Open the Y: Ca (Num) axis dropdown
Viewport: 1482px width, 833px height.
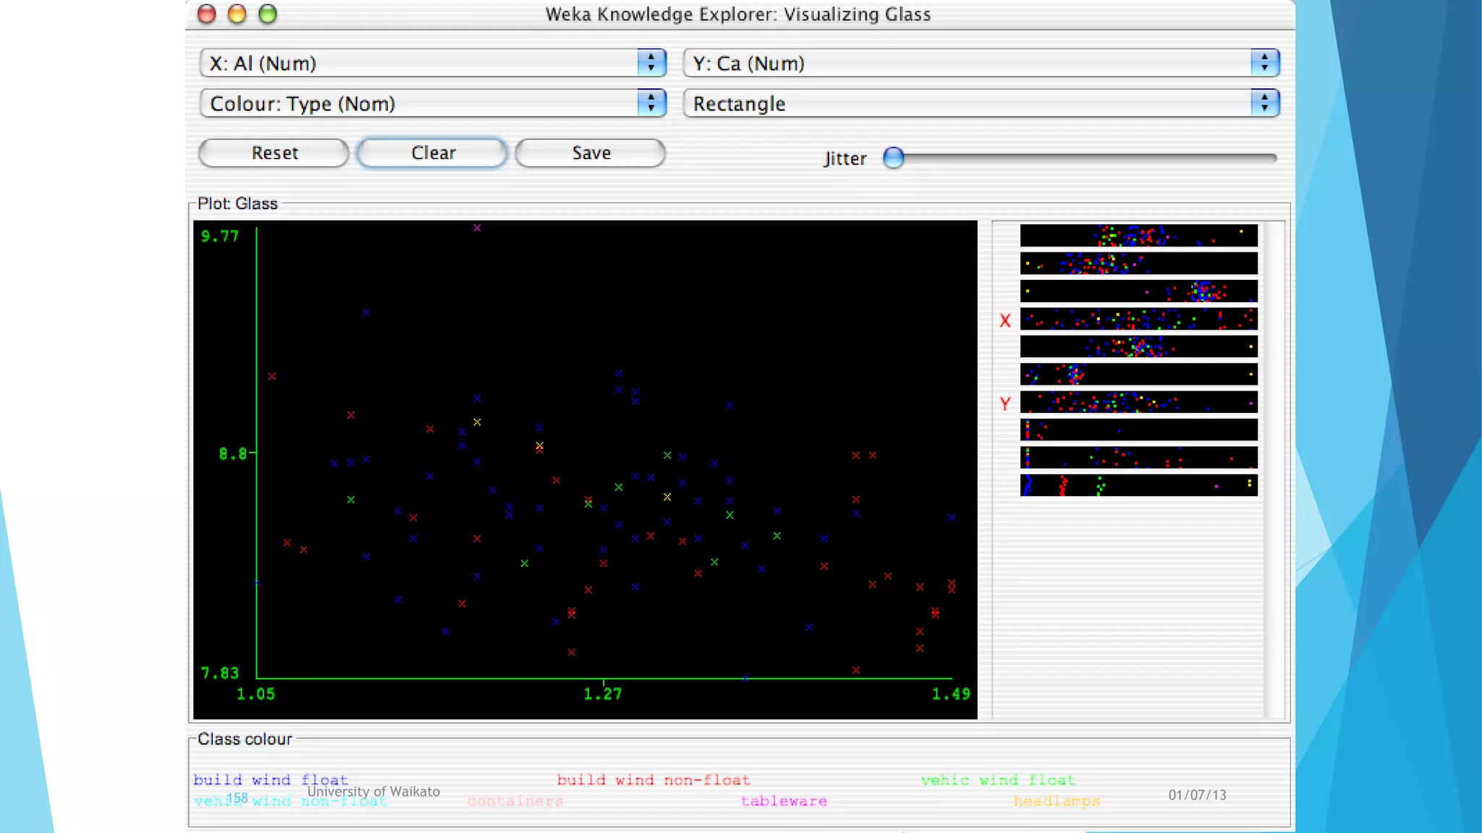pos(981,64)
